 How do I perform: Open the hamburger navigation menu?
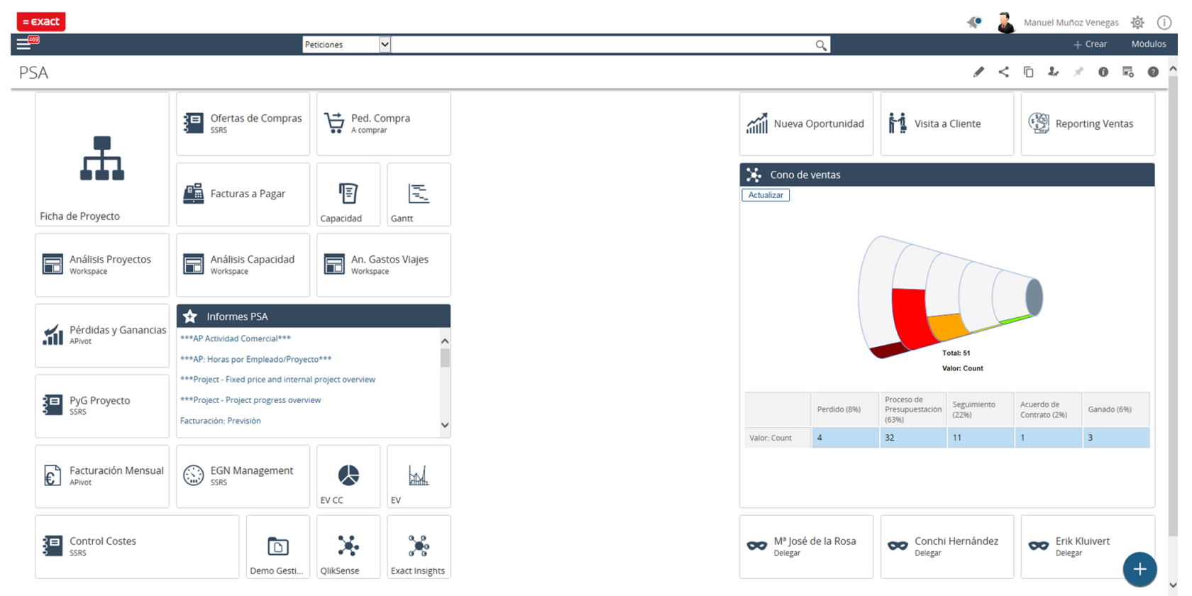23,44
